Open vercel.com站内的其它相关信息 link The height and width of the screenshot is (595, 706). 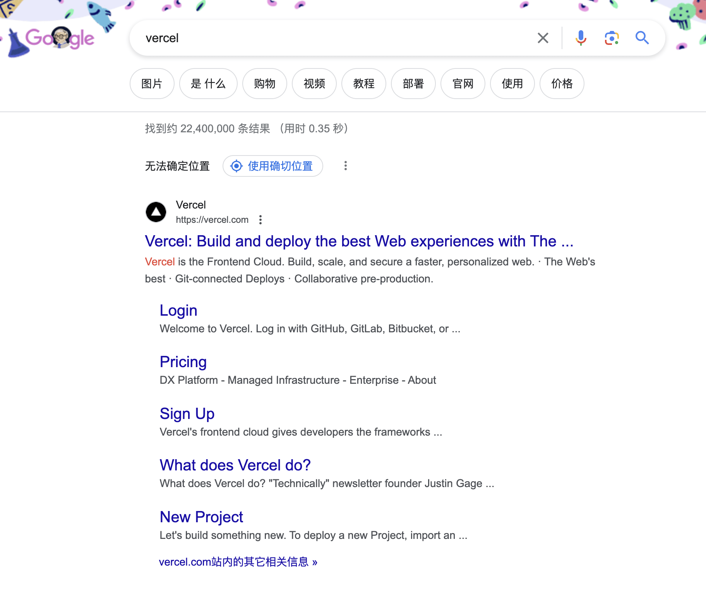click(238, 562)
